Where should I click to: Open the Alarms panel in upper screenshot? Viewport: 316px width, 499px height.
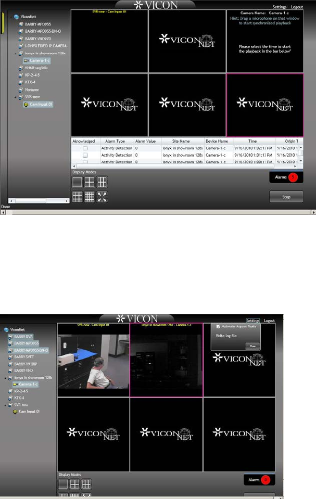(286, 177)
